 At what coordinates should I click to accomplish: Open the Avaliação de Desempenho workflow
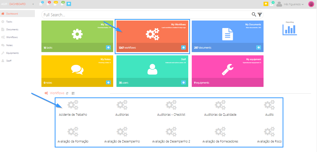[x=122, y=135]
